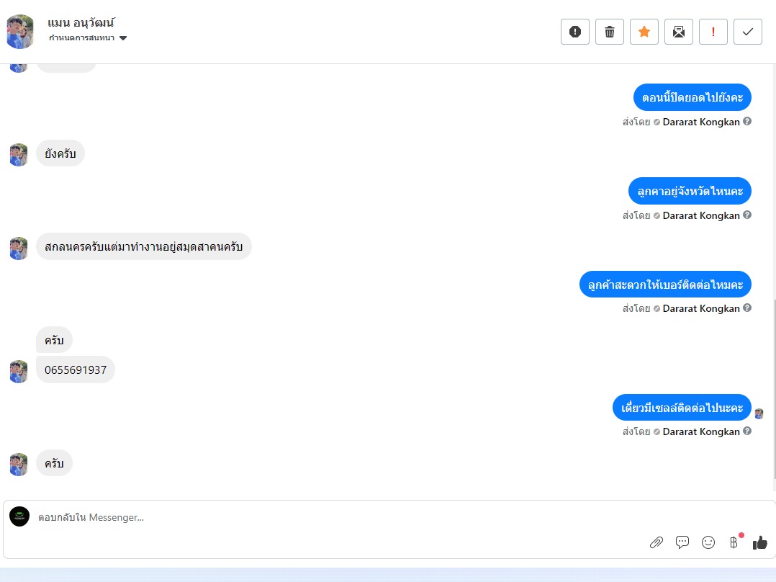This screenshot has width=776, height=582.
Task: Click the page avatar beside reply box
Action: 19,516
